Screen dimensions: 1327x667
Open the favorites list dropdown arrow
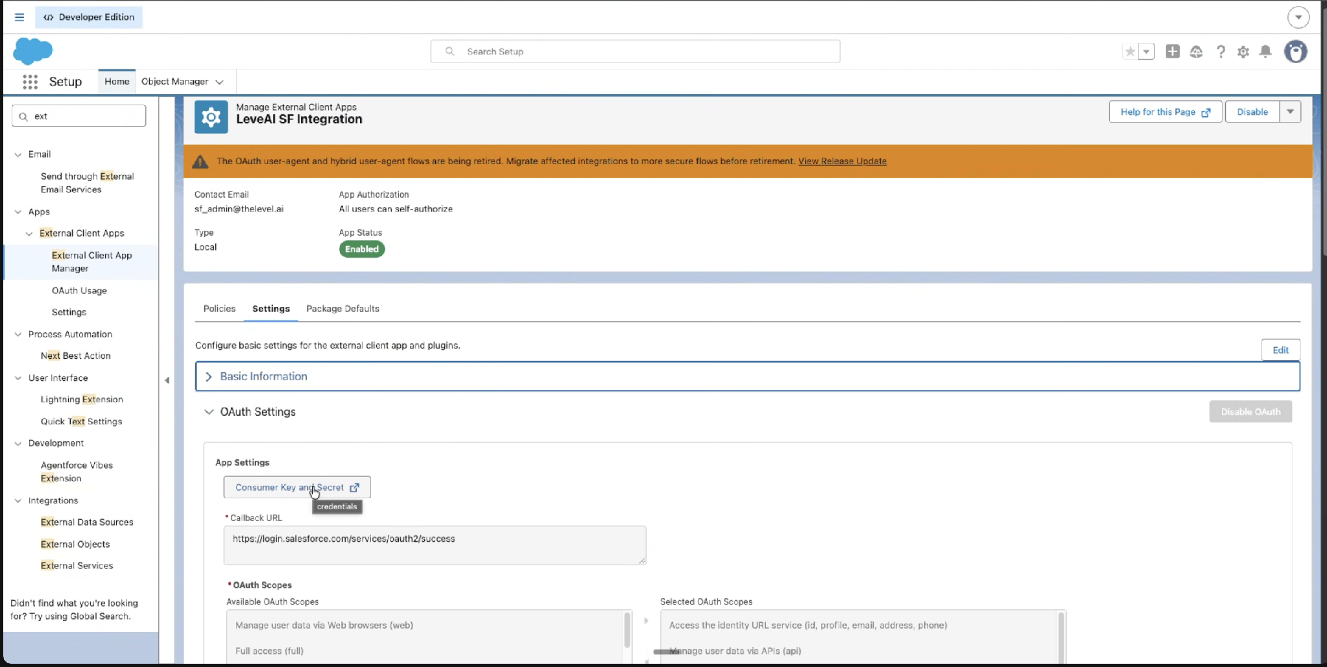click(1147, 52)
